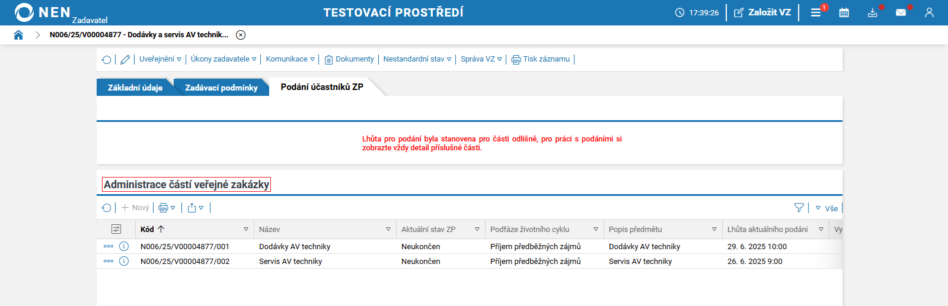Click the Administrace částí veřejné zakázky heading
948x306 pixels.
(186, 185)
